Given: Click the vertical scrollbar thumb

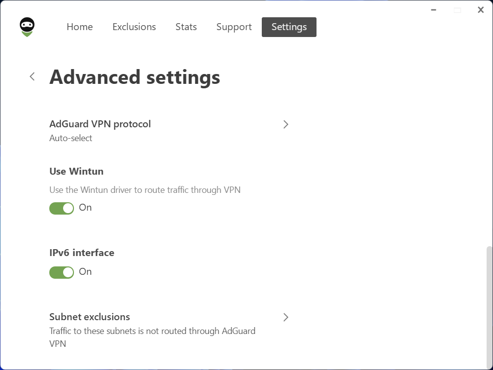Looking at the screenshot, I should tap(489, 307).
